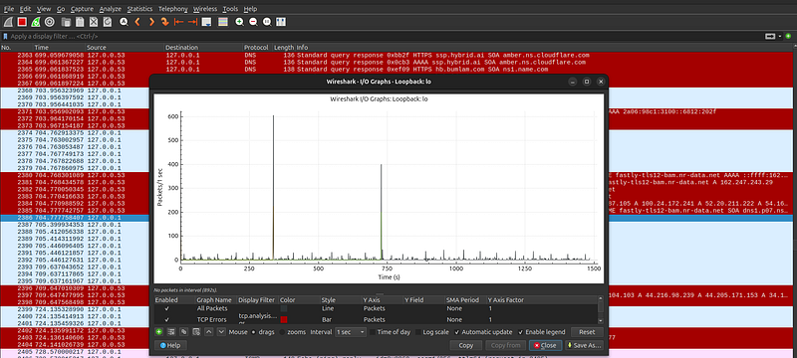797x358 pixels.
Task: Jump to the first packet
Action: click(178, 22)
